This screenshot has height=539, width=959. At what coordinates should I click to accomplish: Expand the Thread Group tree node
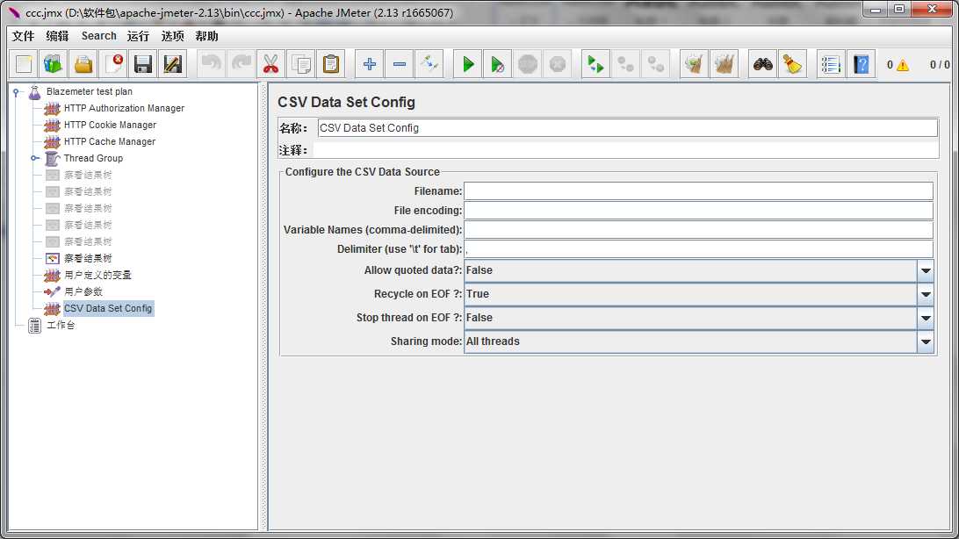pos(35,158)
